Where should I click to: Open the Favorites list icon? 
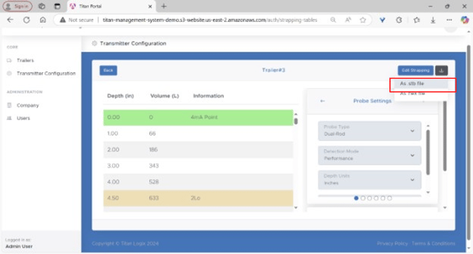pos(417,20)
